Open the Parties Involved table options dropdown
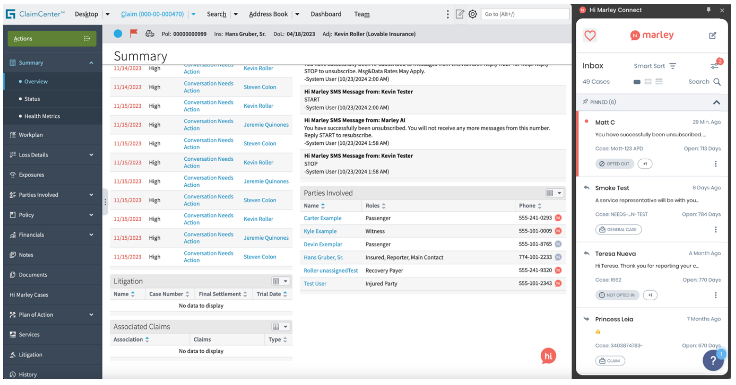This screenshot has height=385, width=736. 554,193
